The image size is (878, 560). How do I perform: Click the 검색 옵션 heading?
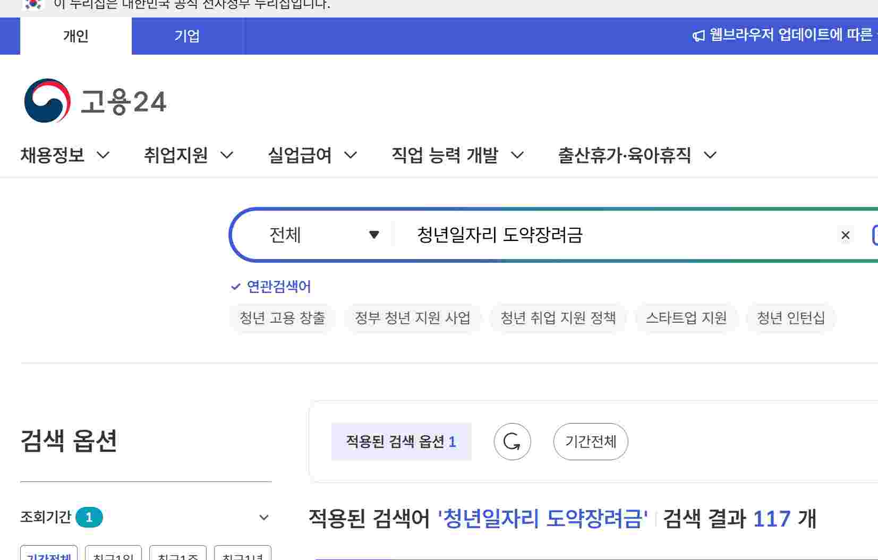coord(69,441)
